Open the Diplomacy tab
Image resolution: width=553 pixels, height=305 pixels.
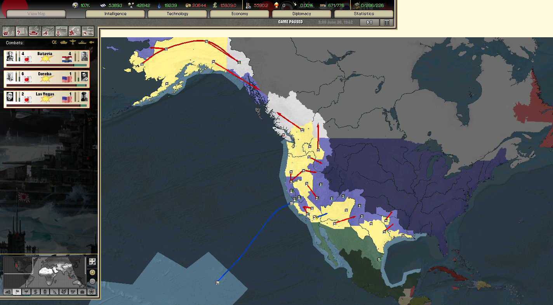pyautogui.click(x=302, y=14)
